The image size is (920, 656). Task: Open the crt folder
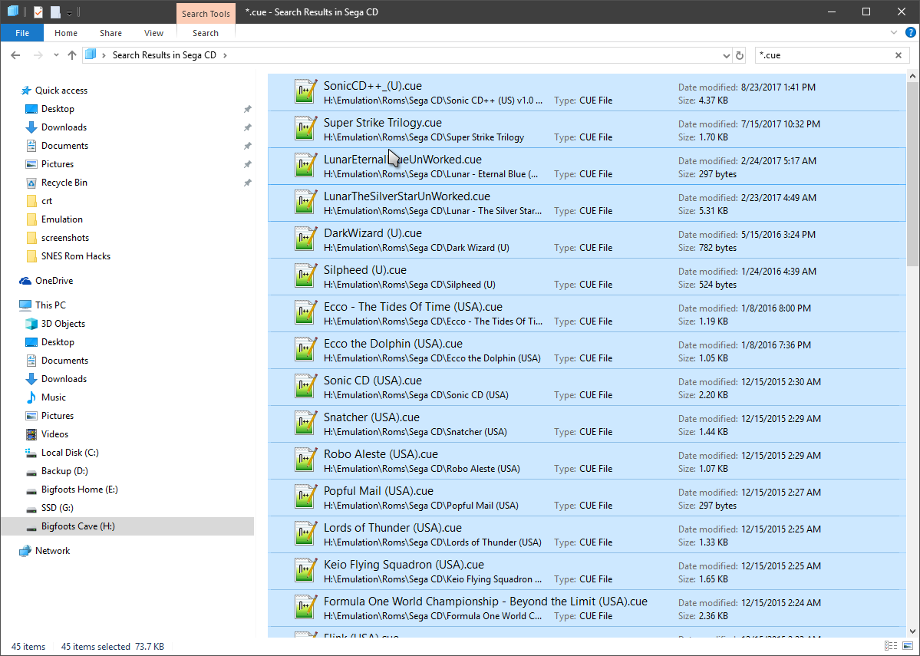pyautogui.click(x=47, y=201)
